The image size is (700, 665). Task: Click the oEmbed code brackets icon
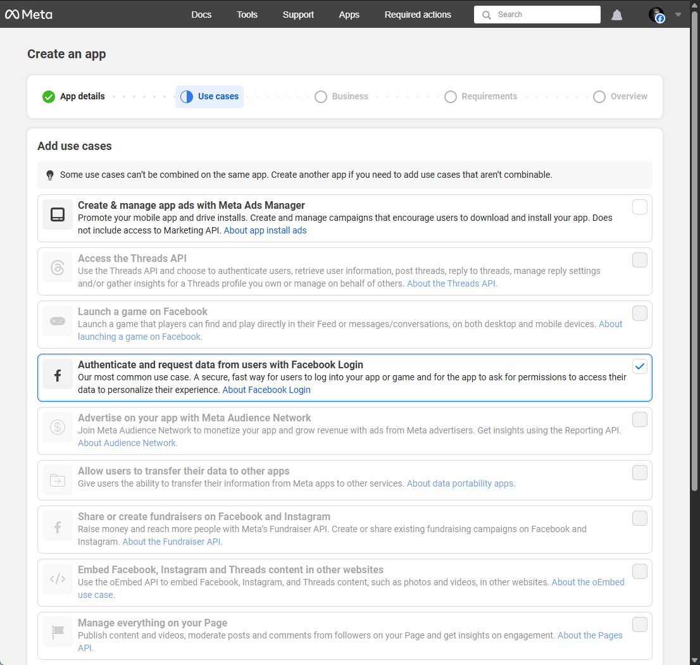click(x=58, y=579)
